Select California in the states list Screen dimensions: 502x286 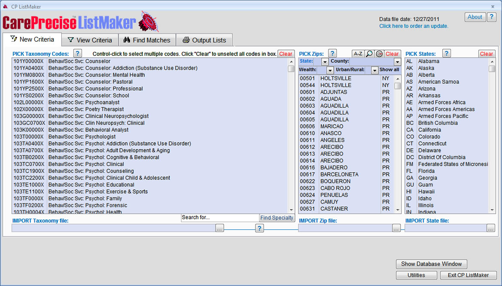[447, 130]
